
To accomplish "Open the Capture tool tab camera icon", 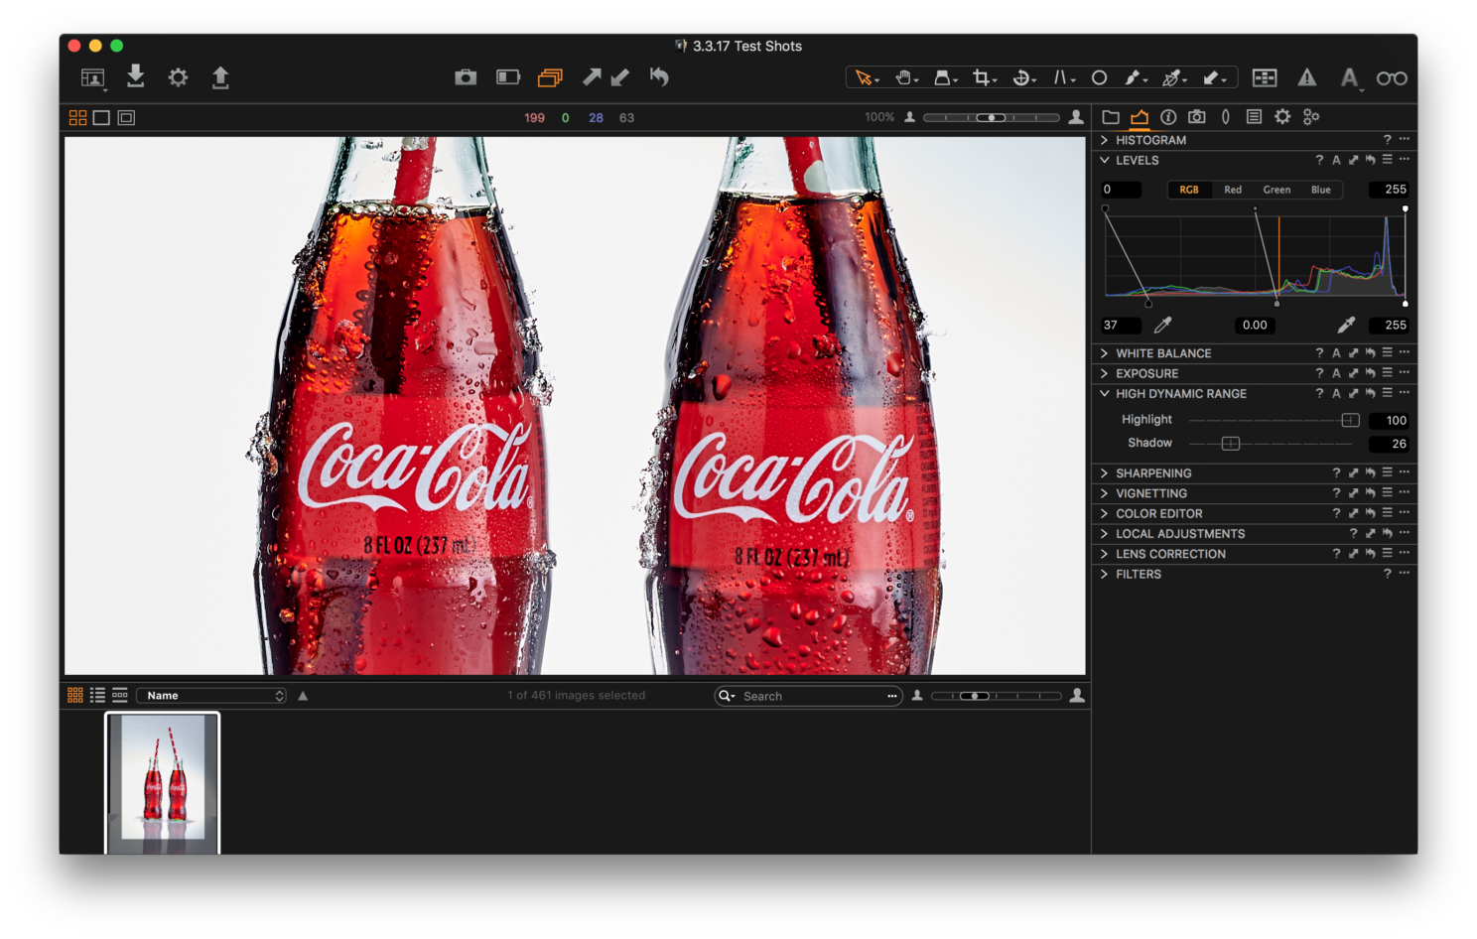I will (1196, 117).
